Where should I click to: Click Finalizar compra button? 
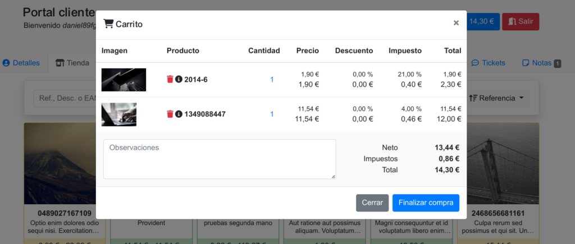click(x=426, y=203)
